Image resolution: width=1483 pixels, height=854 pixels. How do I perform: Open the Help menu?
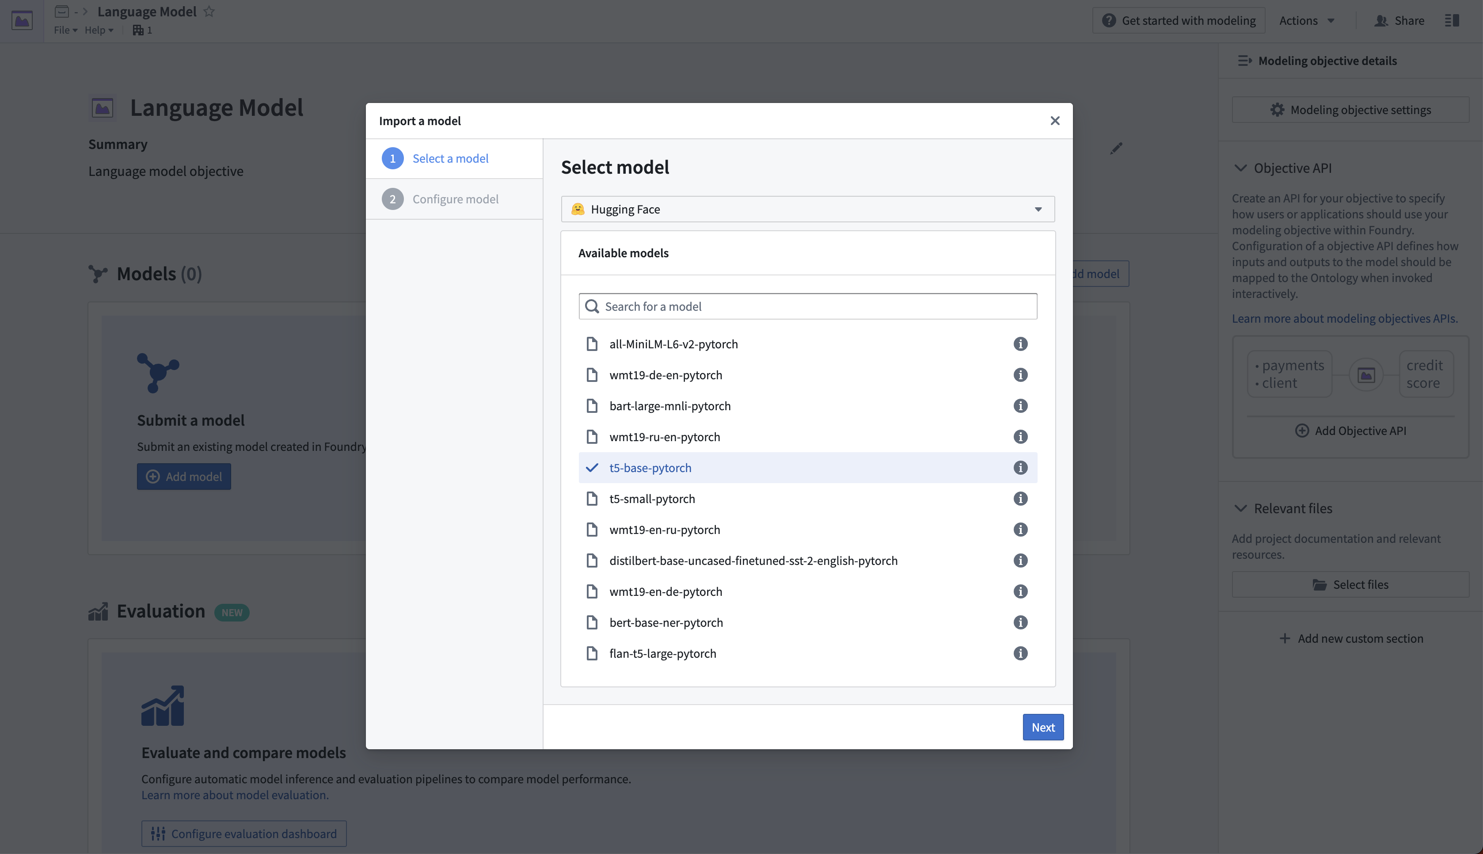click(x=99, y=30)
